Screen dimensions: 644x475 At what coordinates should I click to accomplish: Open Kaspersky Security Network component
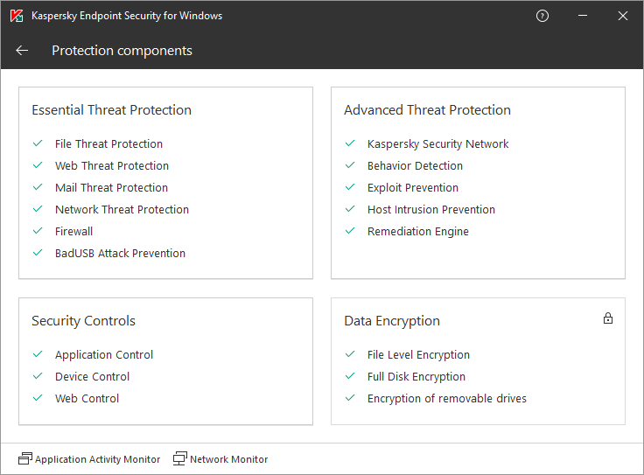coord(437,144)
